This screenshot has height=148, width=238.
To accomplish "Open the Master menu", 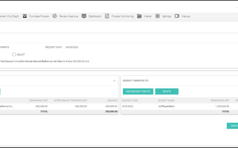I will click(148, 16).
